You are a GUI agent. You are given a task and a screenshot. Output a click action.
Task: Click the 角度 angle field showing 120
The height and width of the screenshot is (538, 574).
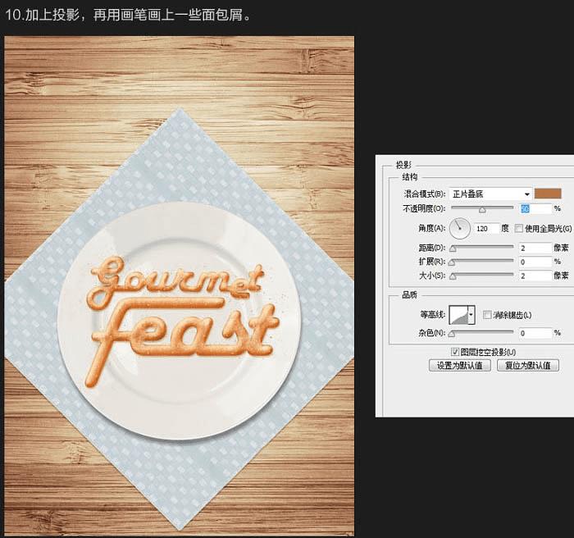click(486, 229)
